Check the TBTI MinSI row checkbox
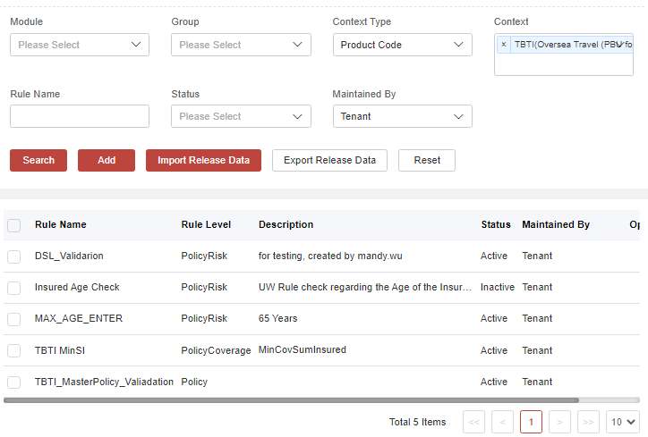The width and height of the screenshot is (648, 437). click(x=14, y=350)
